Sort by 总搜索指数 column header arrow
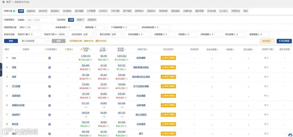This screenshot has height=137, width=293. pos(90,50)
